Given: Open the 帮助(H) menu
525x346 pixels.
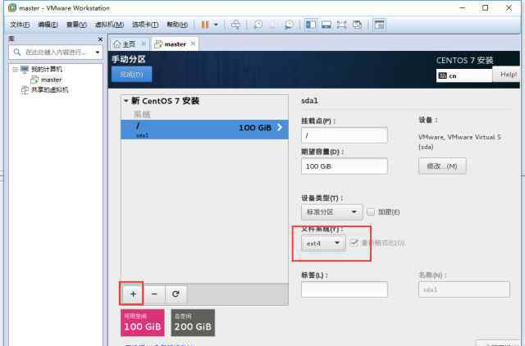Looking at the screenshot, I should [177, 25].
